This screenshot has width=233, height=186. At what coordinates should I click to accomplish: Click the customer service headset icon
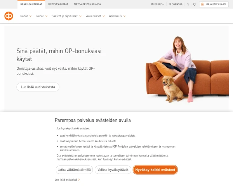195,4
